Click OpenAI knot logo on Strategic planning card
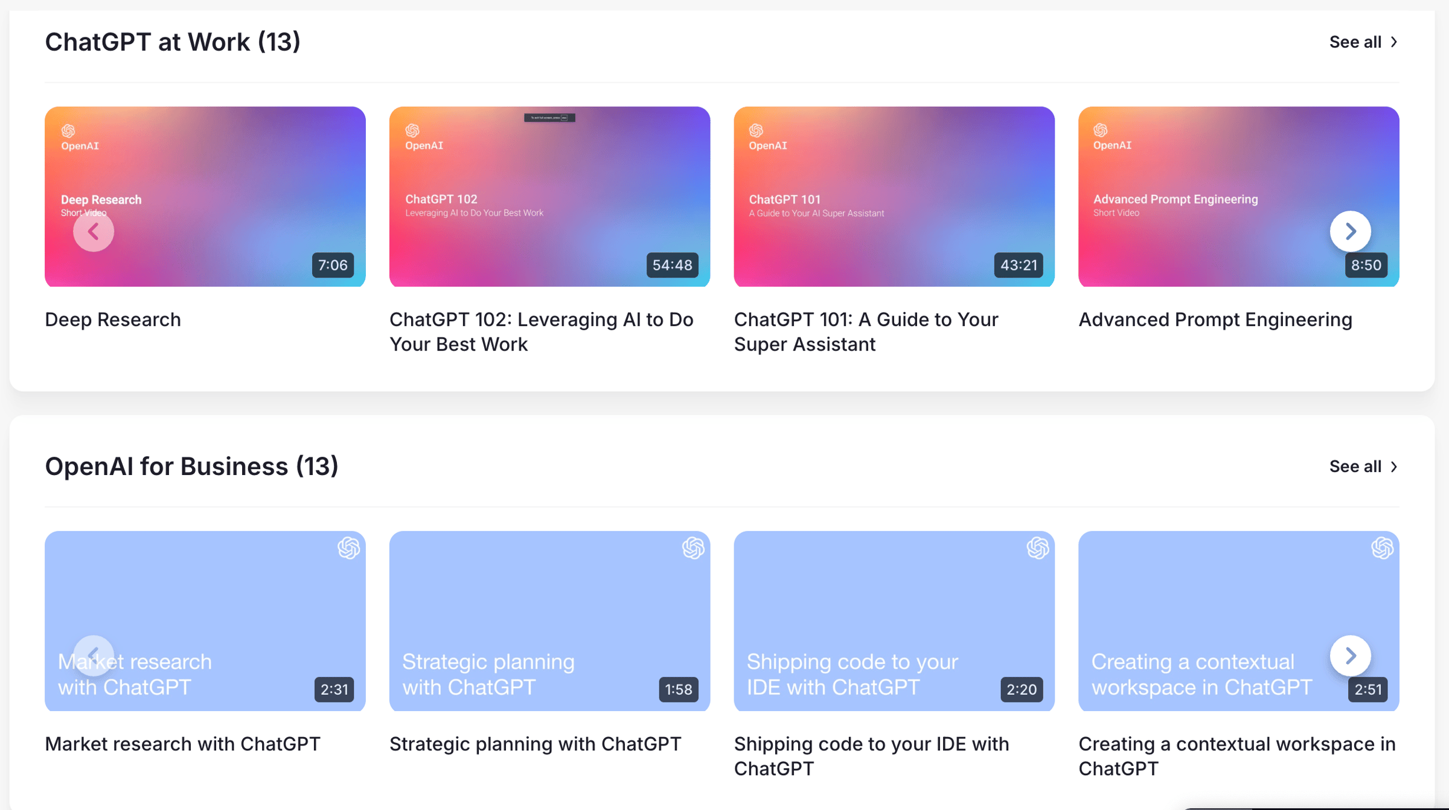 (x=693, y=548)
